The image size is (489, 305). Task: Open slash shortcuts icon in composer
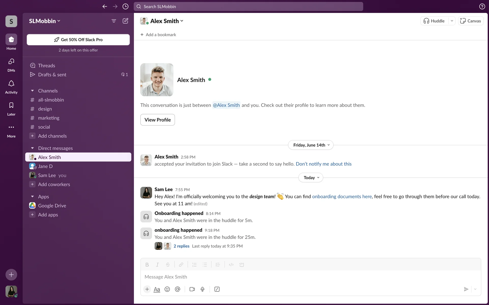tap(217, 289)
